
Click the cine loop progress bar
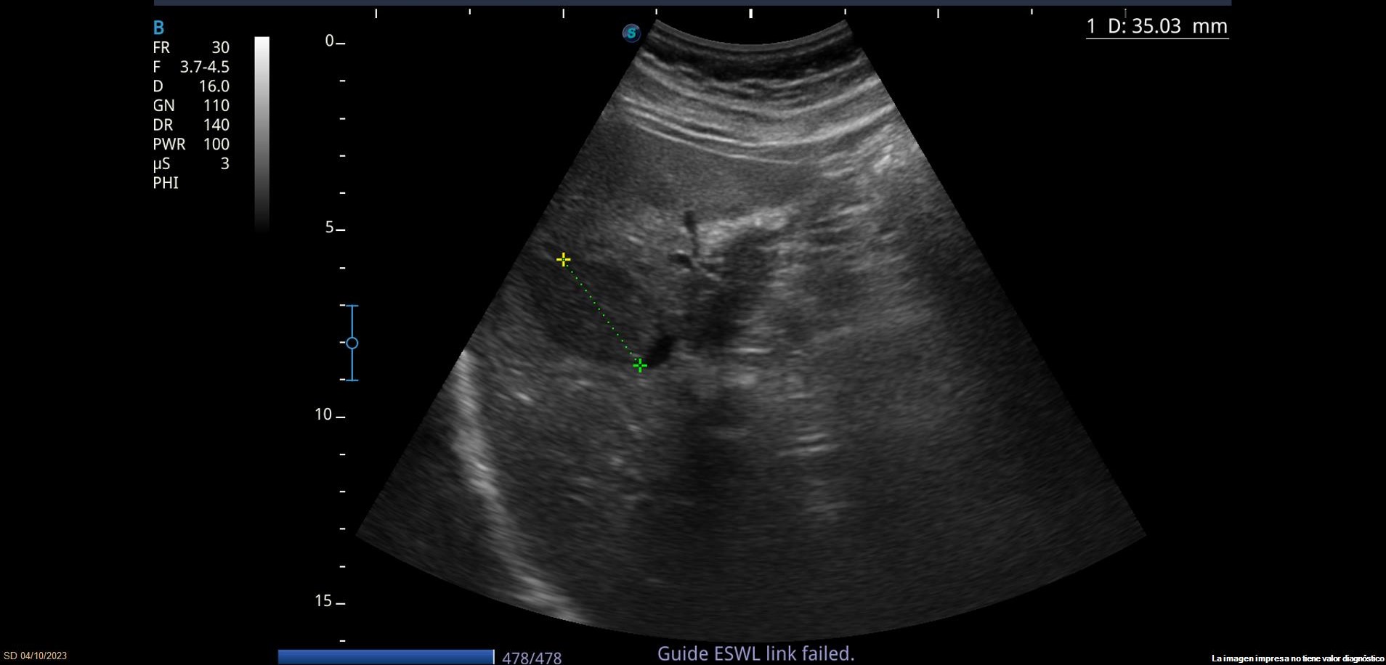[385, 656]
